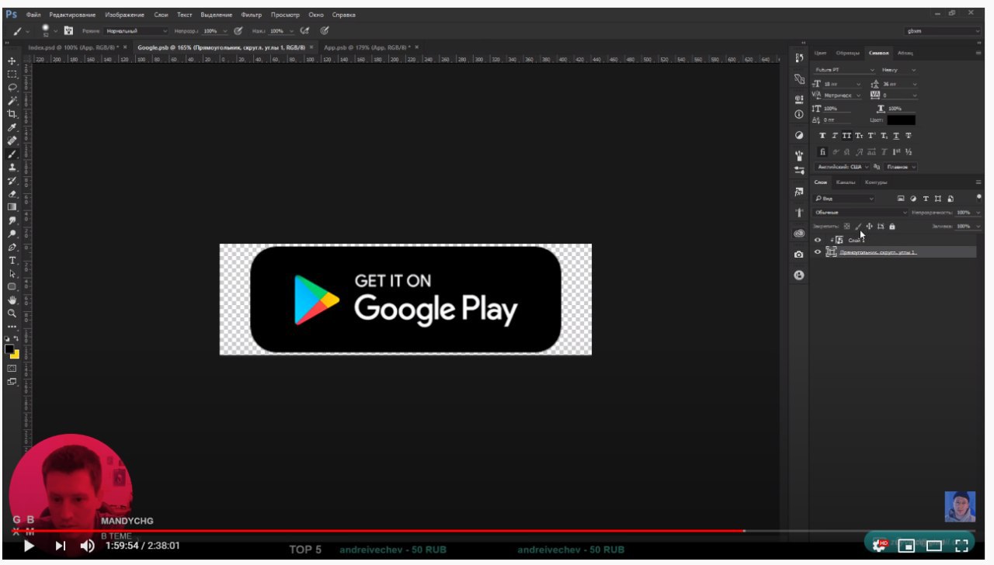Toggle All Caps in Character panel
Image resolution: width=994 pixels, height=565 pixels.
point(847,136)
